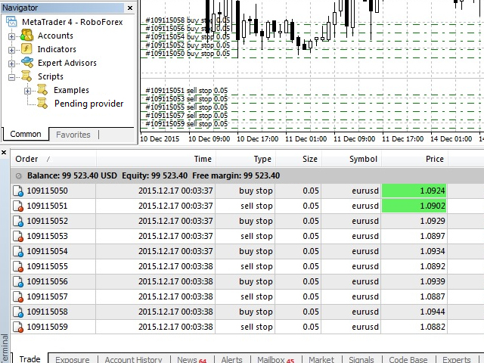The height and width of the screenshot is (363, 484).
Task: Click the order icon for 109115054
Action: pyautogui.click(x=18, y=251)
